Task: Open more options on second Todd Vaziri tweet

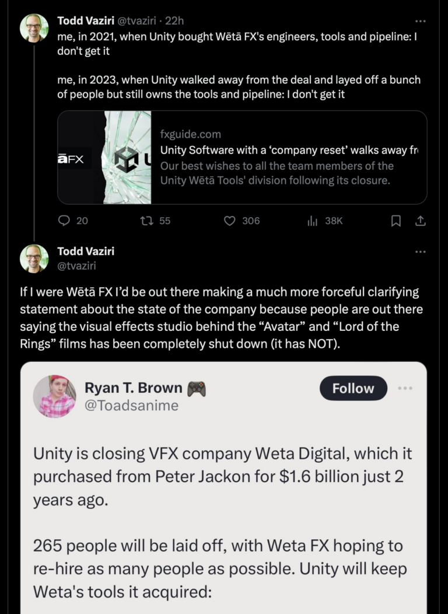Action: coord(420,252)
